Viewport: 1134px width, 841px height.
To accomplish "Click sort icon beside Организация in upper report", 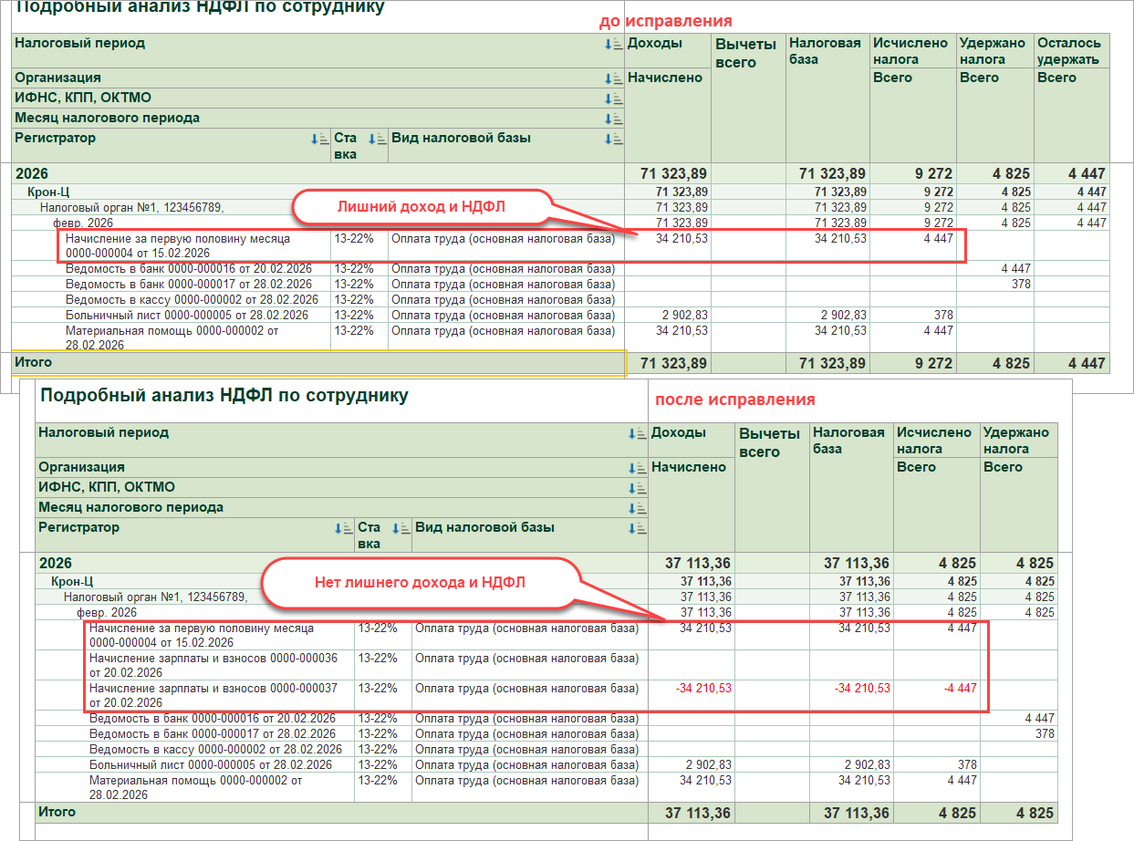I will (x=611, y=78).
